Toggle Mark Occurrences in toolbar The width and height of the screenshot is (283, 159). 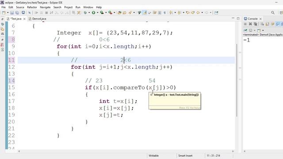click(145, 13)
